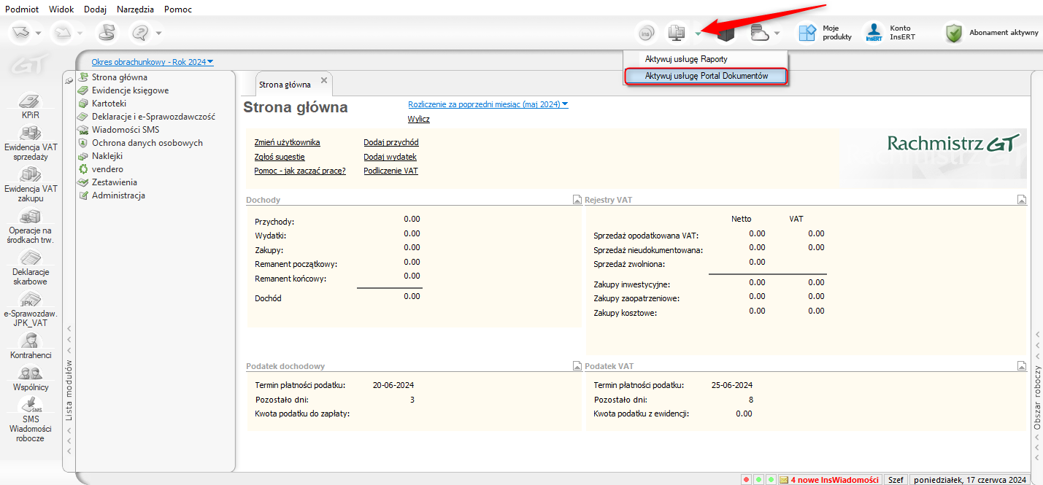Viewport: 1043px width, 485px height.
Task: Open the Narzędzia menu
Action: (x=135, y=9)
